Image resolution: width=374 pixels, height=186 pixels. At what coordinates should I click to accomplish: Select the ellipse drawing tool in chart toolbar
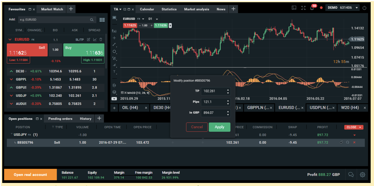[114, 52]
